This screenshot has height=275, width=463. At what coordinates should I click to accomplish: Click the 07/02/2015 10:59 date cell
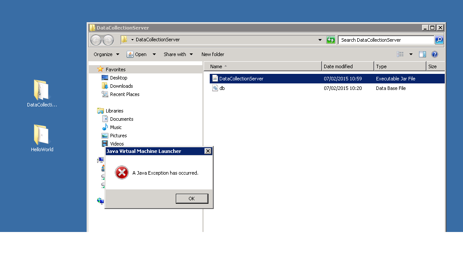342,79
